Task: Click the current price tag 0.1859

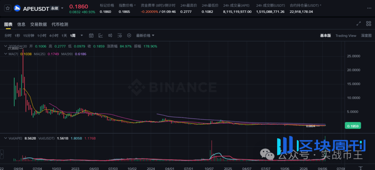Action: pos(352,126)
